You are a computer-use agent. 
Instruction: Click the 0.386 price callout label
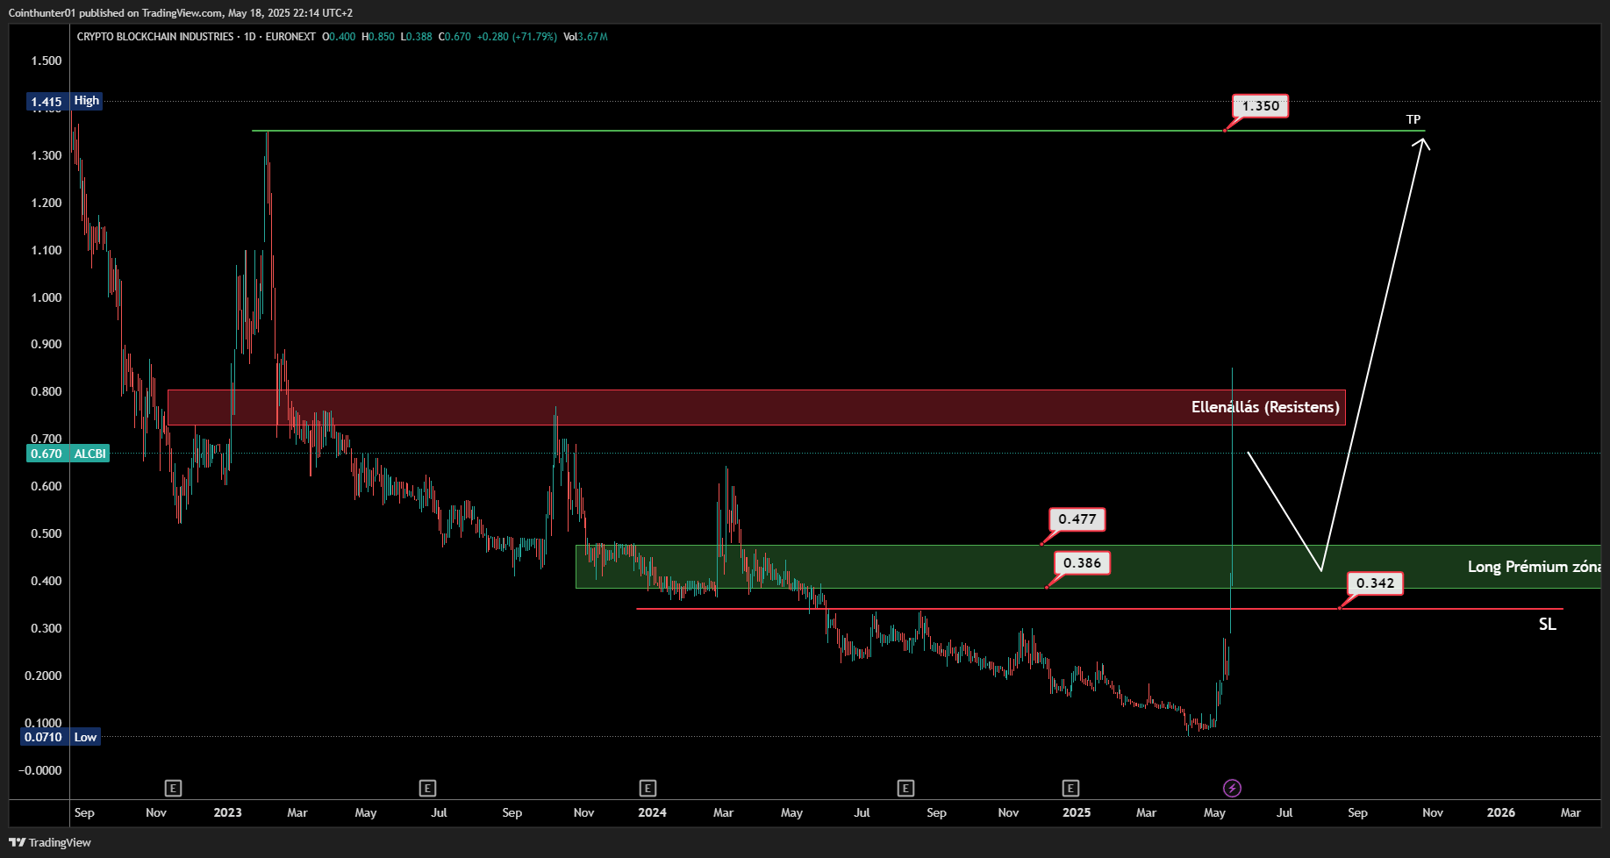1081,563
